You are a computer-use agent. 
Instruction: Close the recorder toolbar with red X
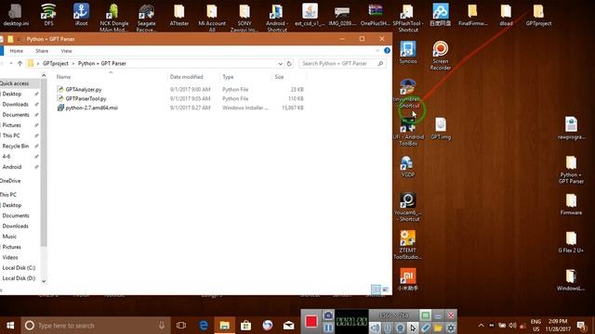click(450, 315)
